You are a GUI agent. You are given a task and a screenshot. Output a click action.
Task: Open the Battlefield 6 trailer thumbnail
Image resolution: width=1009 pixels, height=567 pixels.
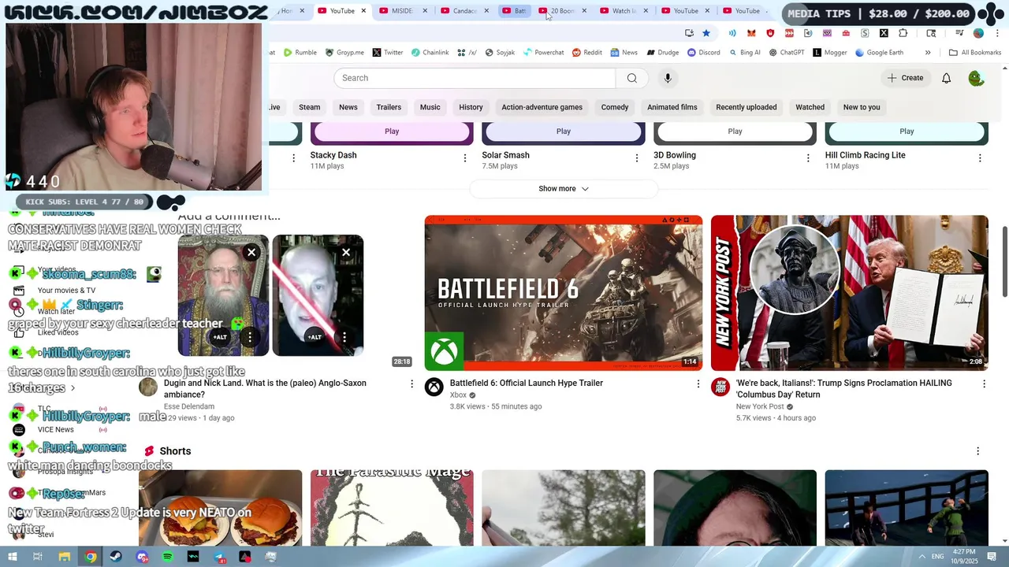click(x=564, y=293)
